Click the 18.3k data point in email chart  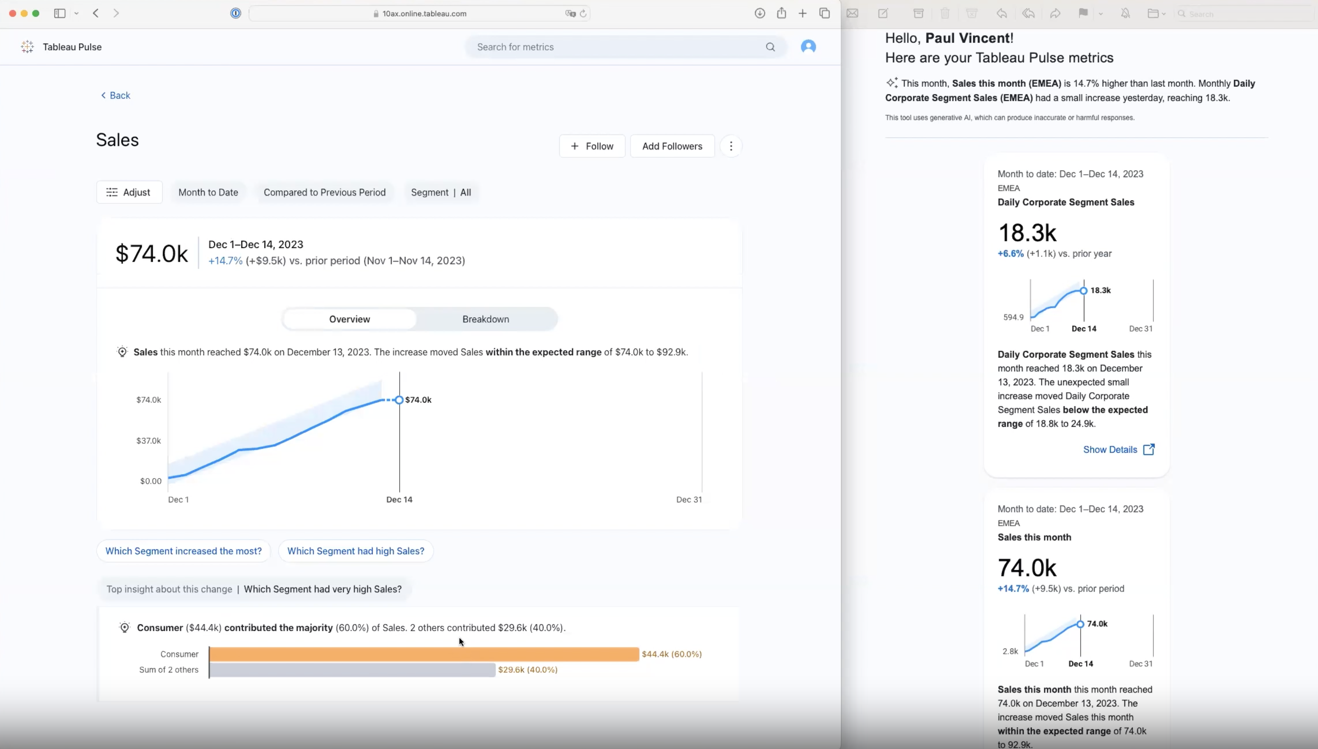pyautogui.click(x=1083, y=291)
